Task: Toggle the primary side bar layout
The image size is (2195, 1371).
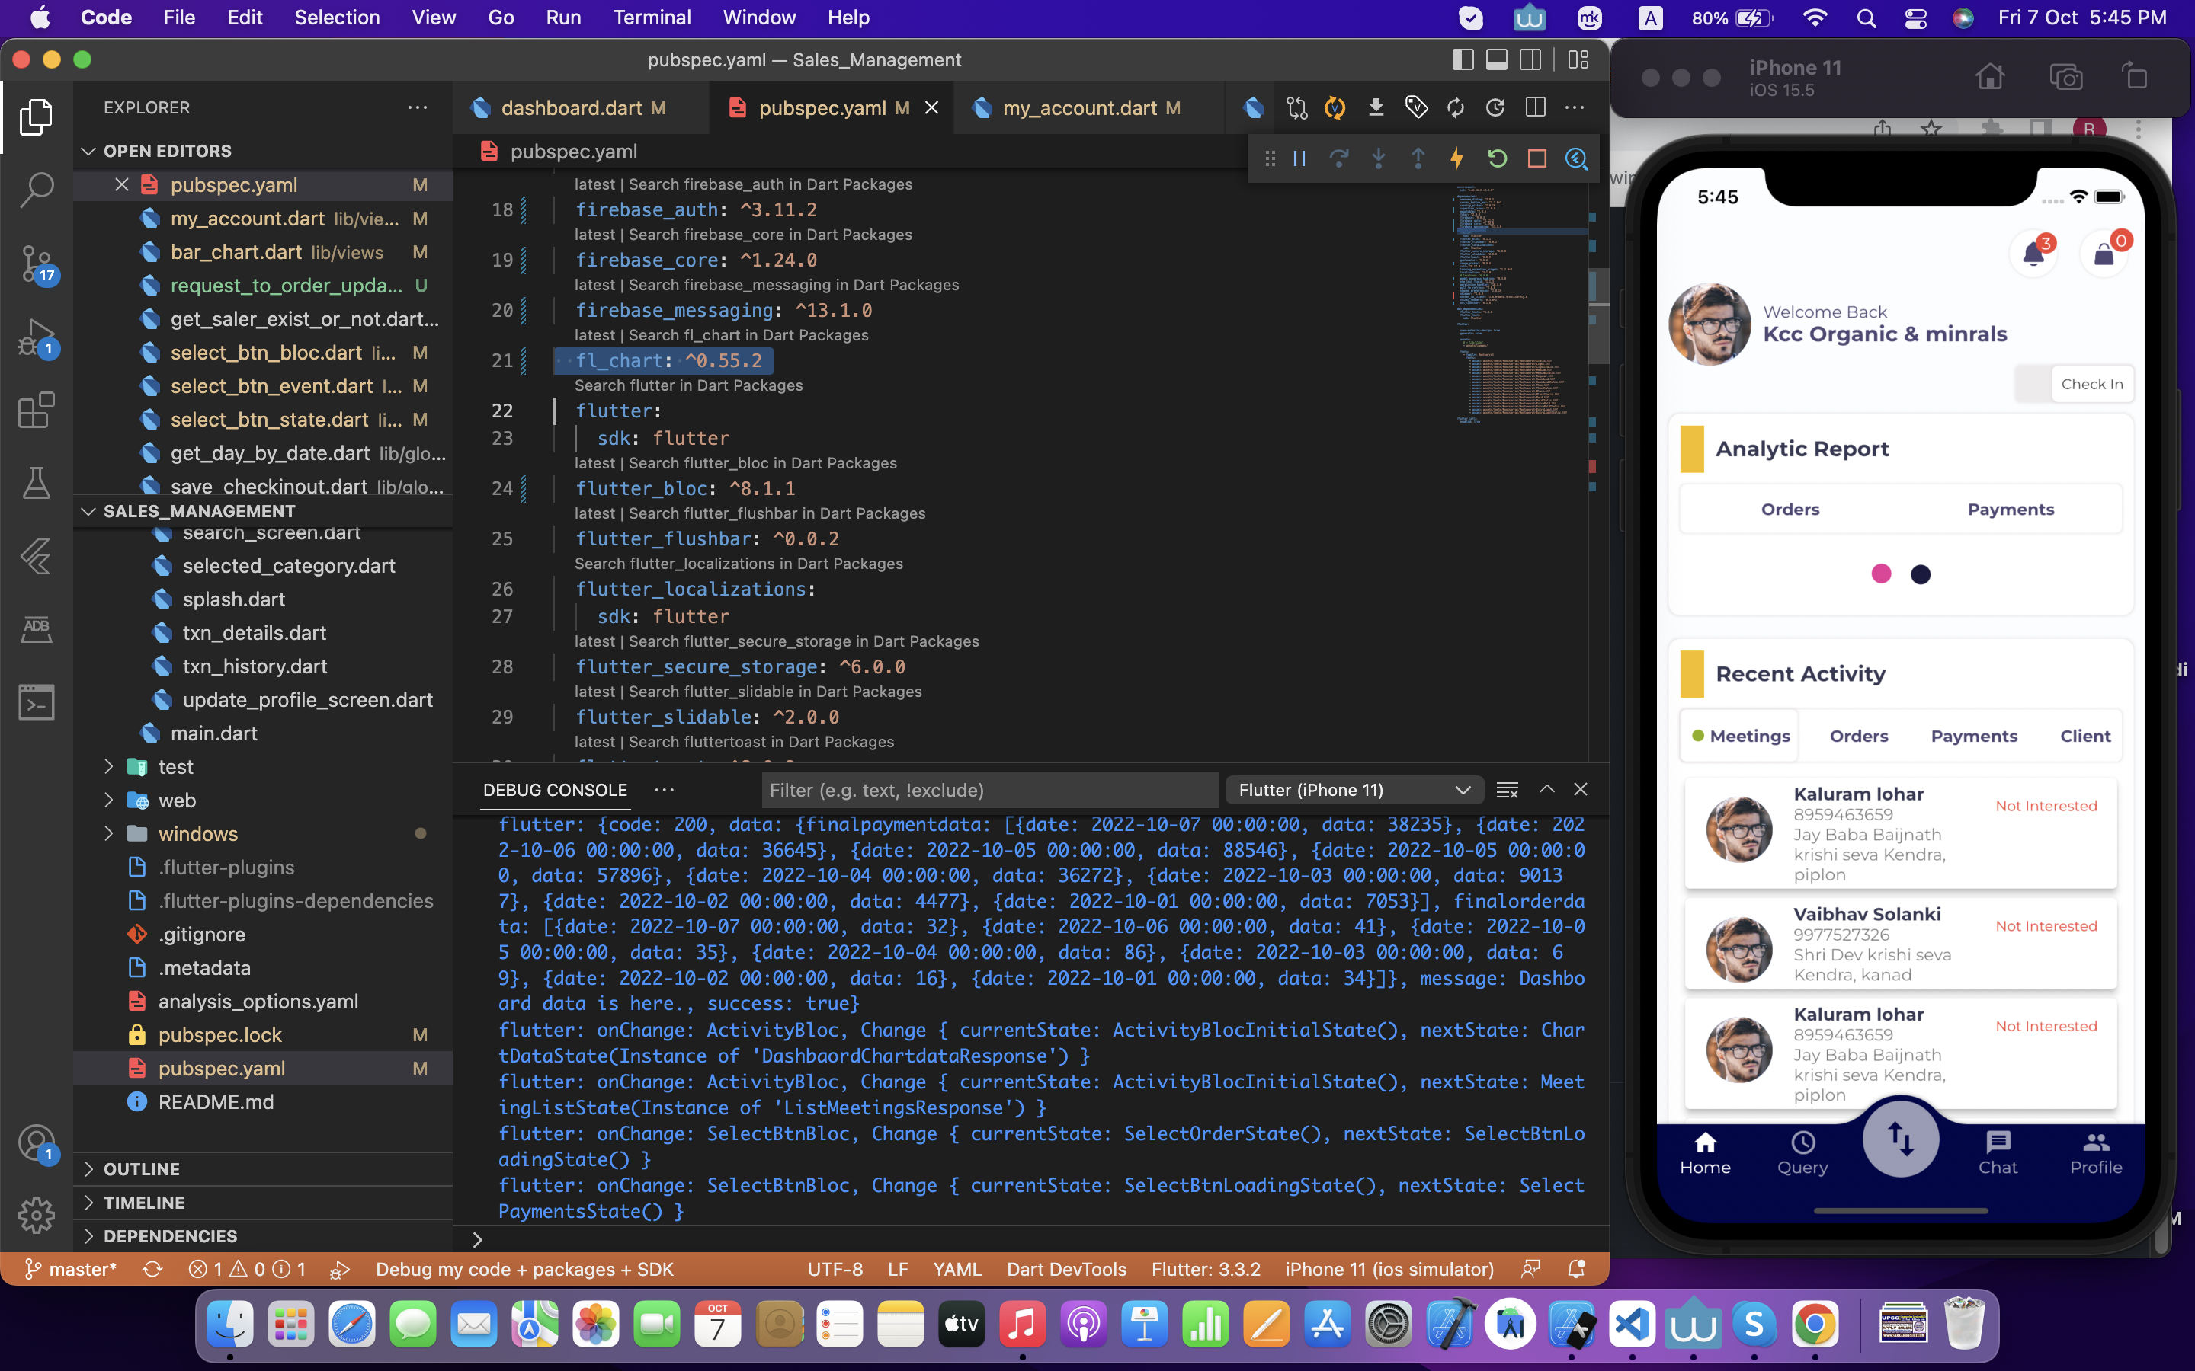Action: [x=1462, y=60]
